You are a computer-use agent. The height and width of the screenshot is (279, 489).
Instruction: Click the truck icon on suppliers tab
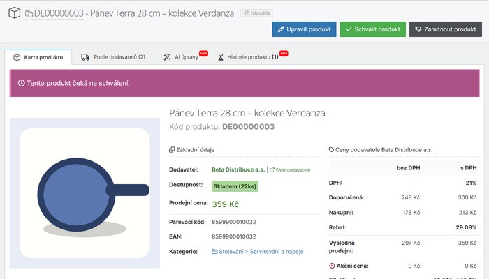click(x=85, y=57)
